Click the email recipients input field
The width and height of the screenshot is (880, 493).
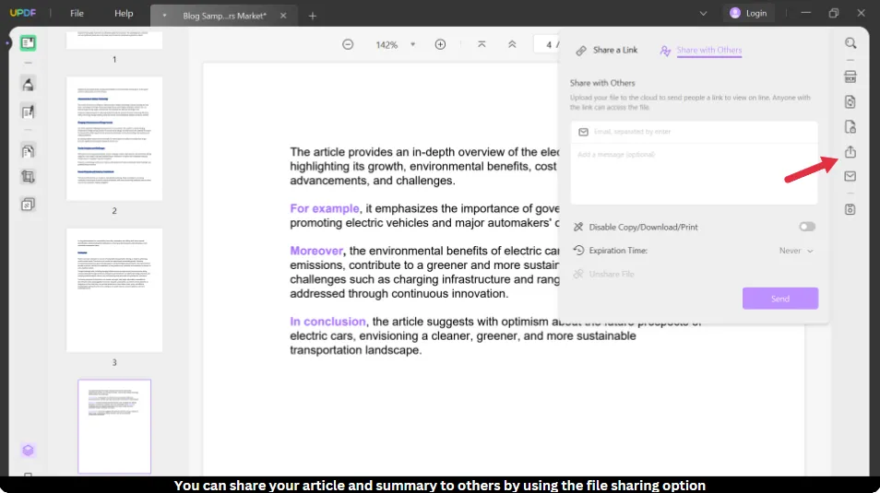[x=695, y=132]
